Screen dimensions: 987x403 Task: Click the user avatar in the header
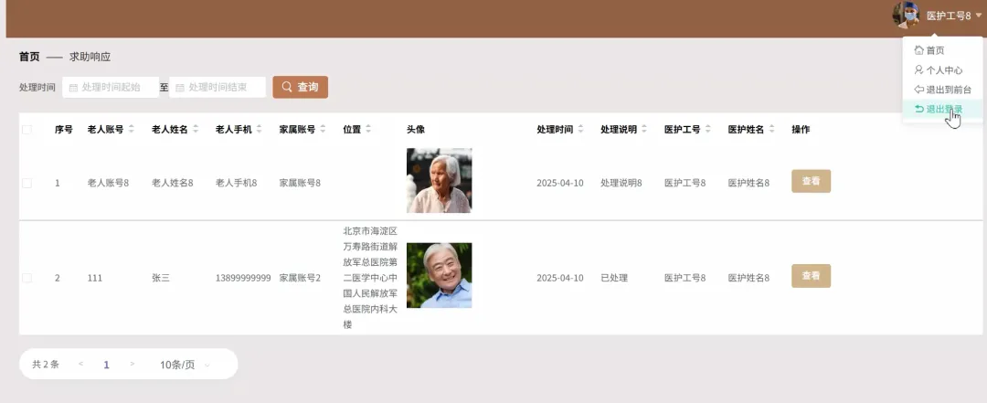[x=906, y=15]
